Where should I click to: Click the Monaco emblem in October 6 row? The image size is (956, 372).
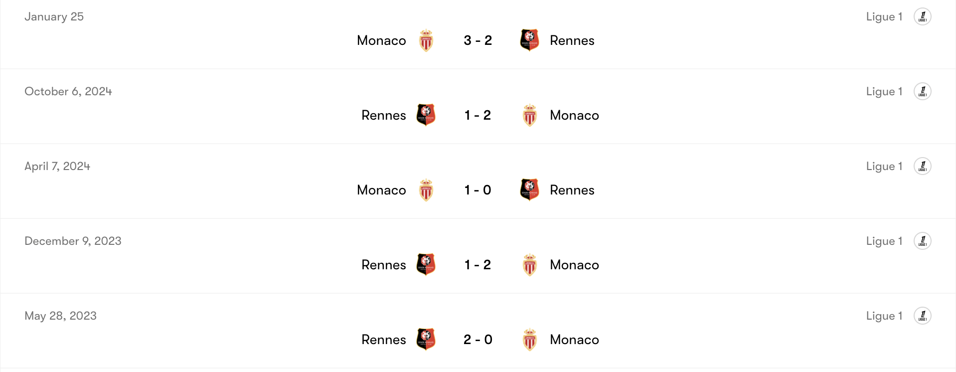[529, 115]
